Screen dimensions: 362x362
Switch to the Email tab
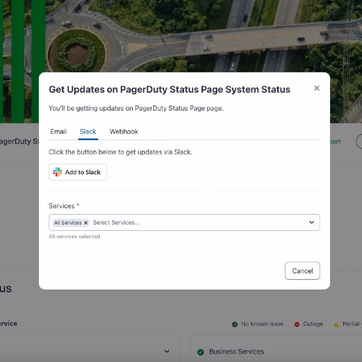coord(58,132)
